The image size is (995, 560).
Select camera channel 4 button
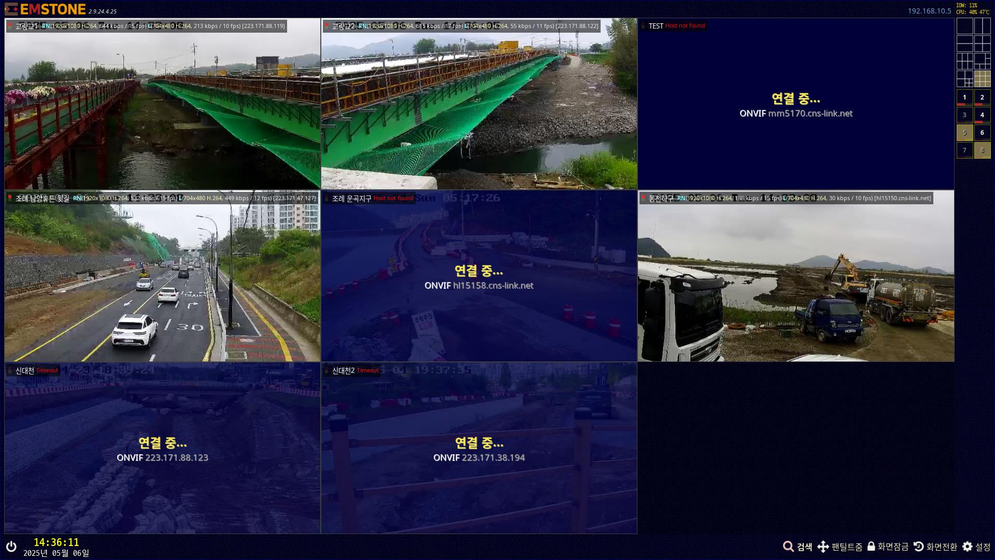click(982, 115)
